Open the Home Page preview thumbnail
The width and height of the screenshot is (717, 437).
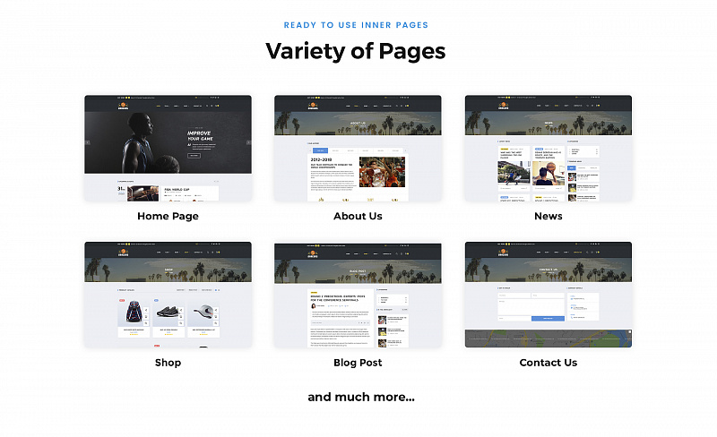168,148
